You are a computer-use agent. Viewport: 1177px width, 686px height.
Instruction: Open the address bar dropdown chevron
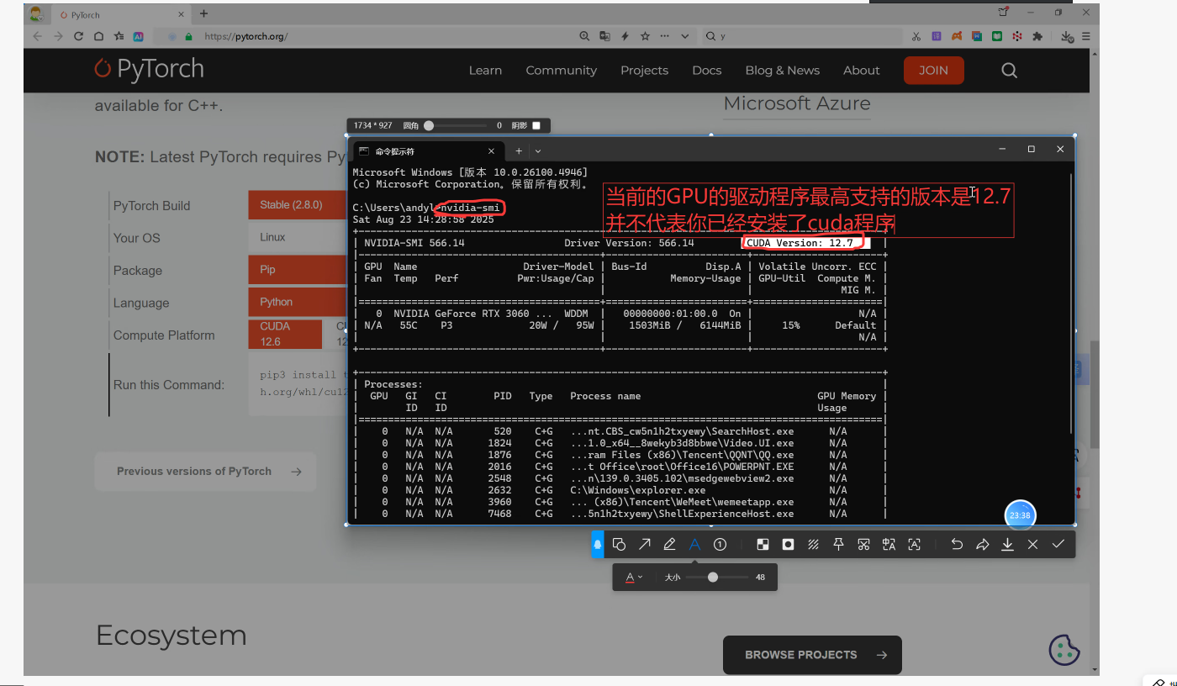click(x=685, y=36)
